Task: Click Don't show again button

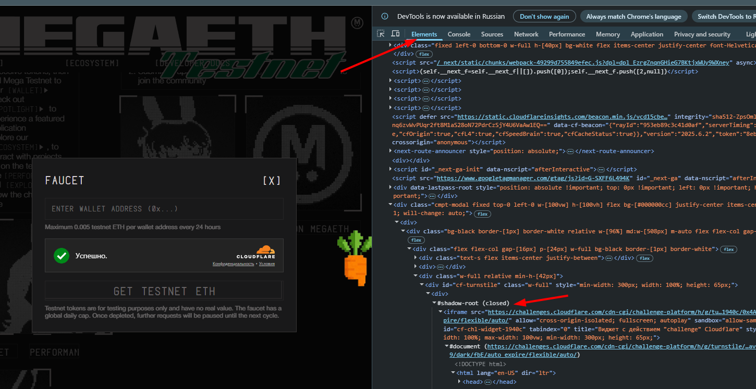Action: point(544,17)
